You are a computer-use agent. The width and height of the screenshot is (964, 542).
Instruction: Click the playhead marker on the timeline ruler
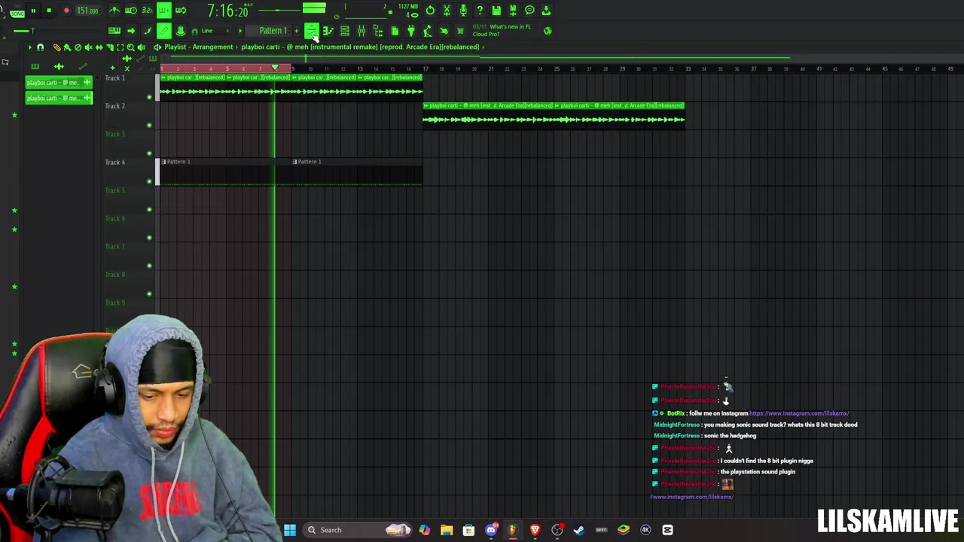[275, 69]
